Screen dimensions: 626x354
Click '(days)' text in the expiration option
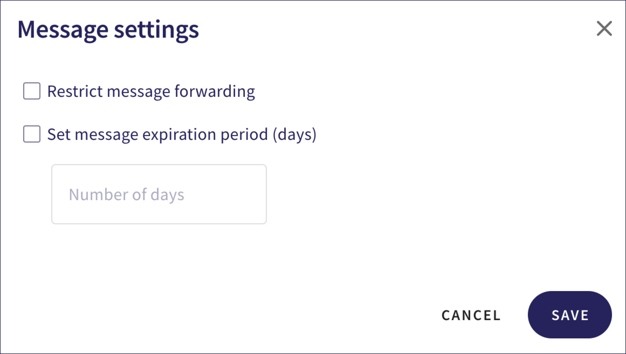coord(294,134)
